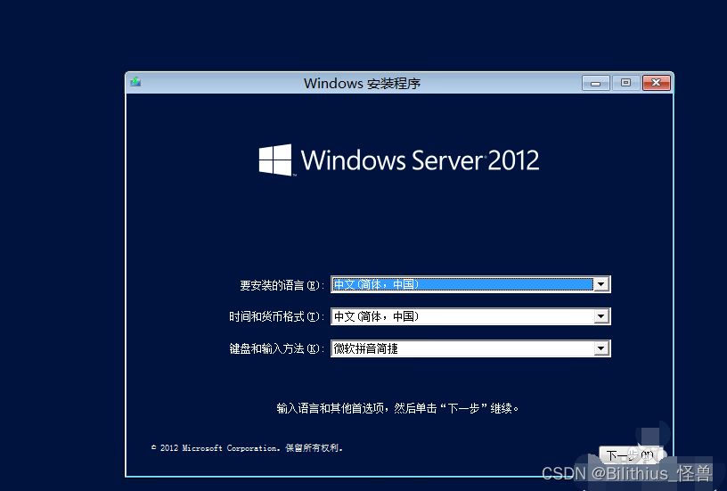Click the Windows 安装程序 title text
Image resolution: width=727 pixels, height=491 pixels.
[x=362, y=84]
